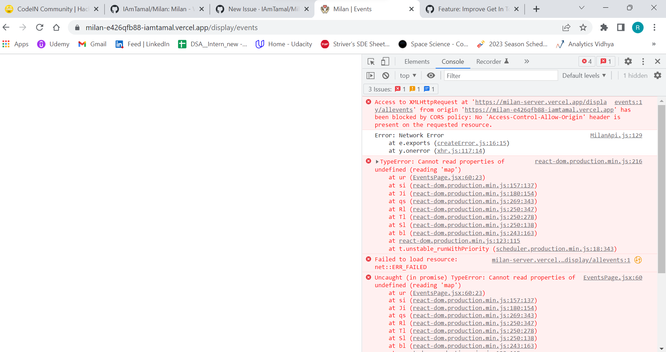Switch to the New Issue GitHub tab
The height and width of the screenshot is (352, 666).
(262, 9)
